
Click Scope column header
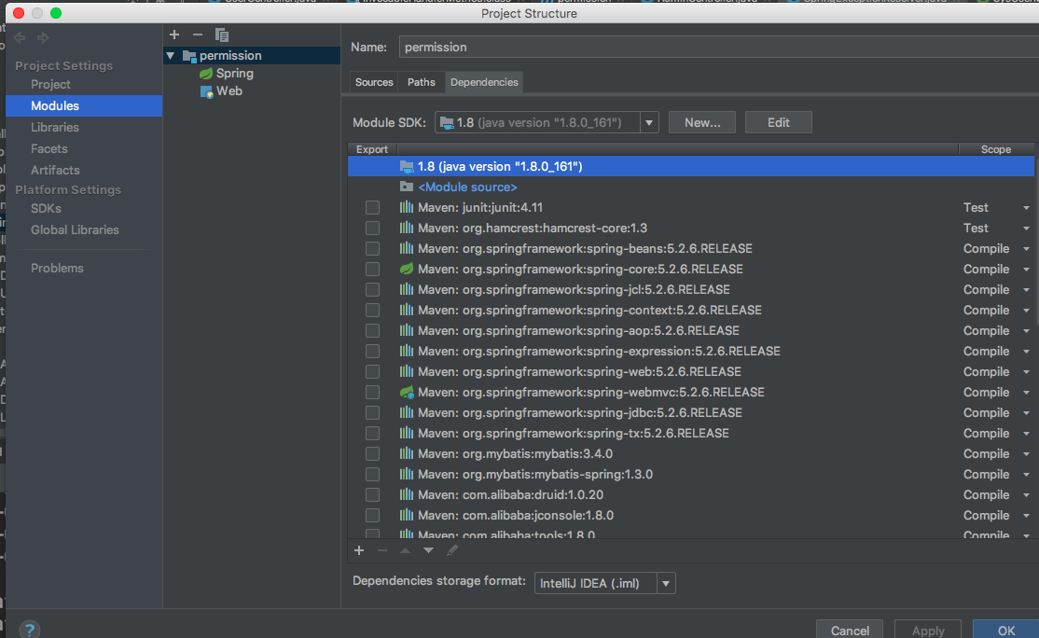tap(996, 149)
